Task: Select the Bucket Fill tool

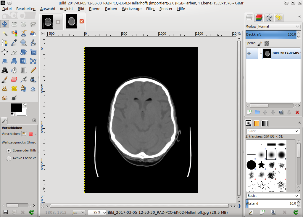Action: (x=14, y=70)
